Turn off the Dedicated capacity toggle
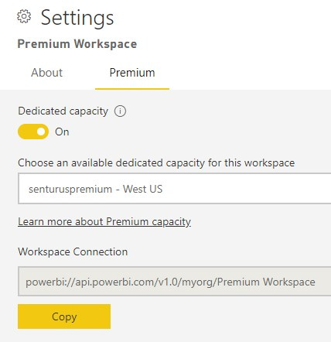 pos(33,132)
